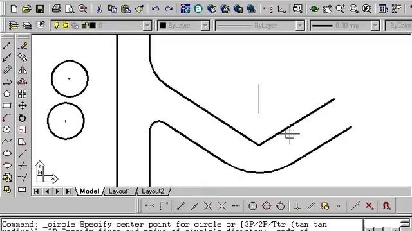Select the Ellipse tool

[x=7, y=153]
